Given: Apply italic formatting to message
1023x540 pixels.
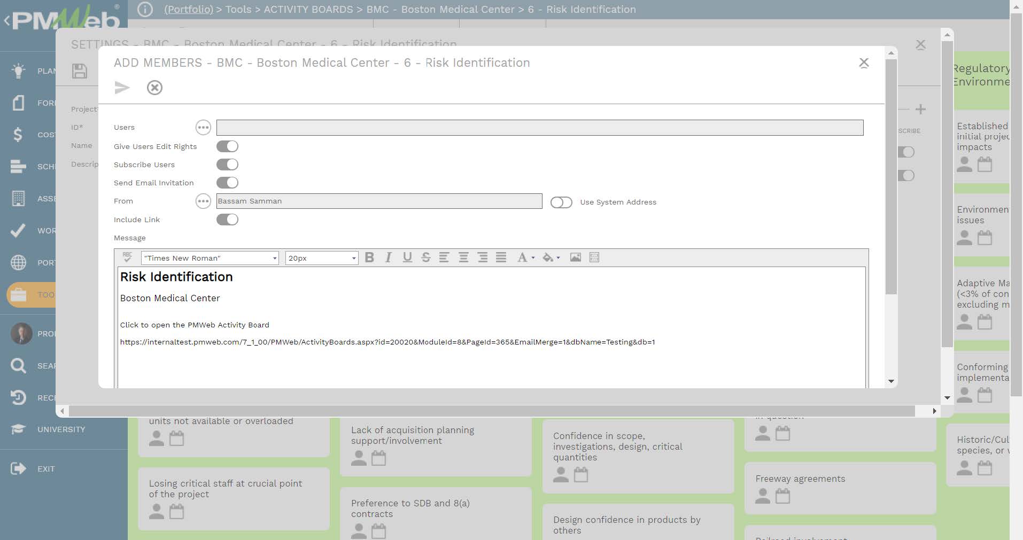Looking at the screenshot, I should point(389,257).
